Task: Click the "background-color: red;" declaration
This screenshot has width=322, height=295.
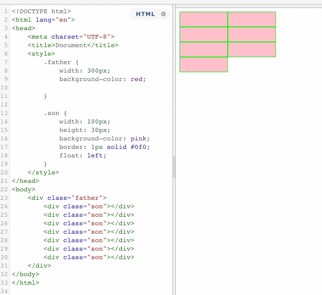Action: pyautogui.click(x=102, y=79)
